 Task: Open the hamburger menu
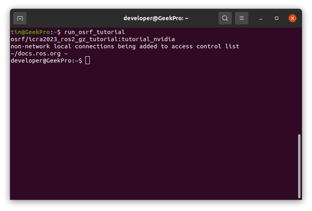pyautogui.click(x=242, y=18)
